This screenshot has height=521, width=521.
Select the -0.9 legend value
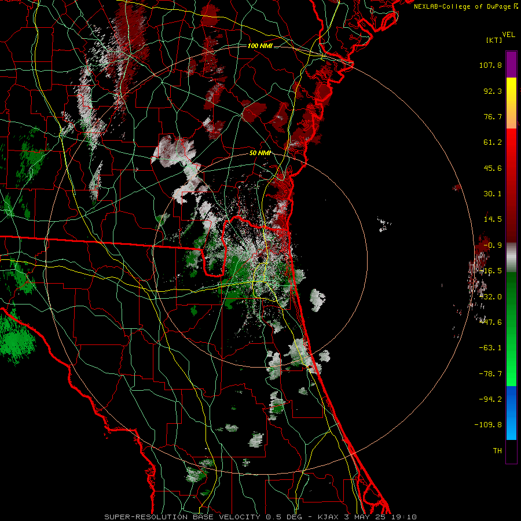coord(493,245)
